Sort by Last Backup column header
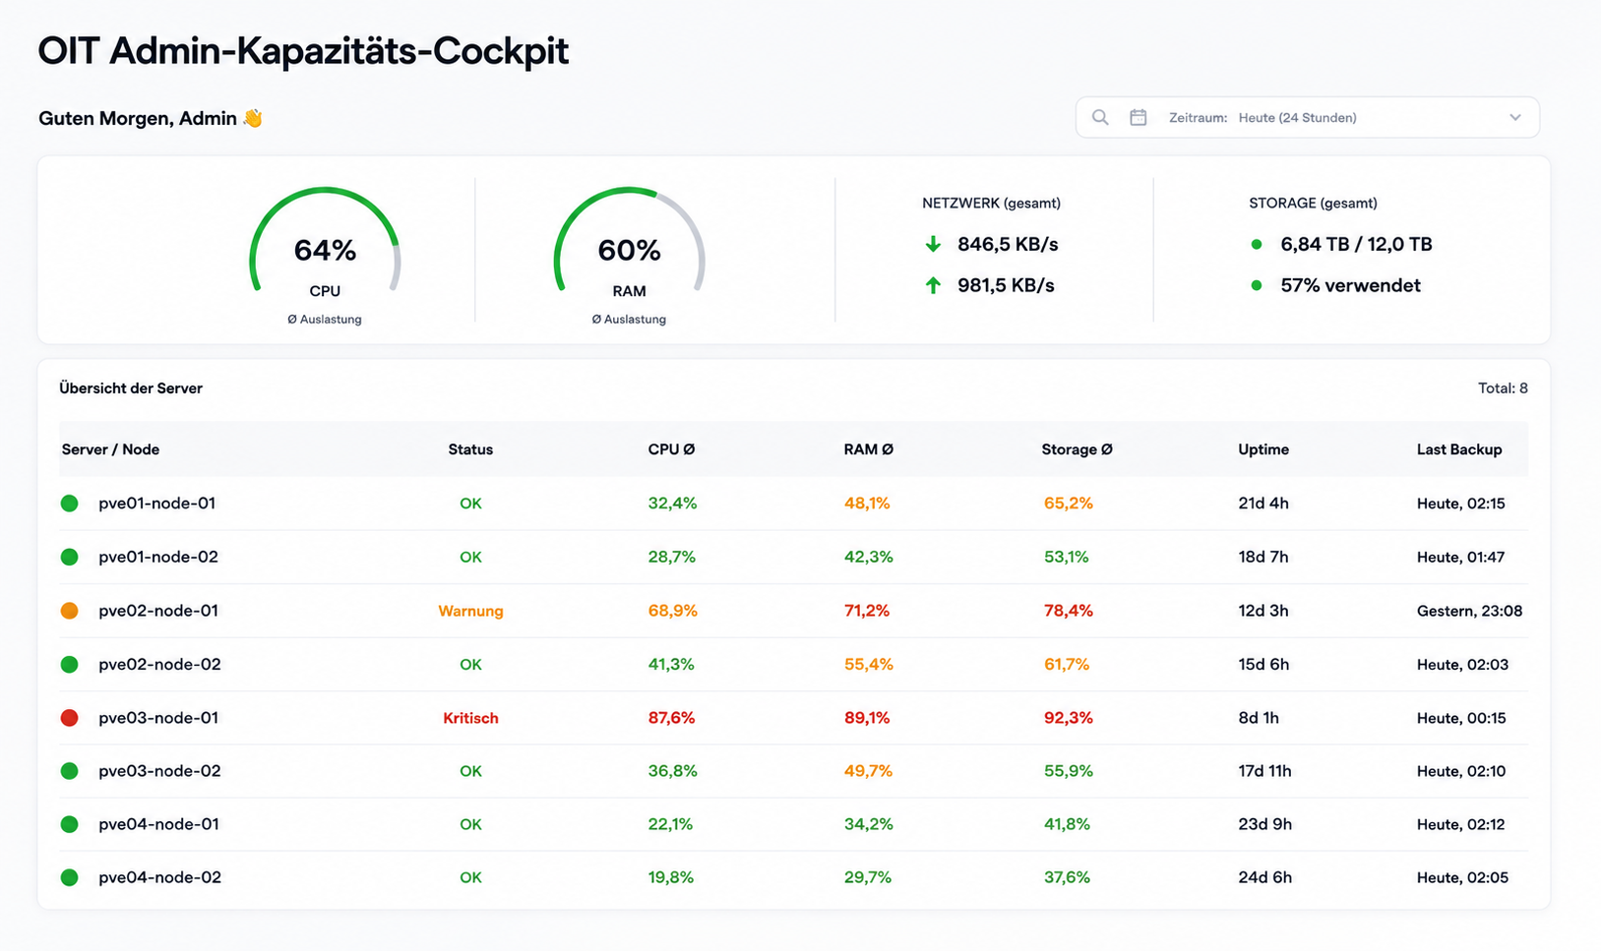 pyautogui.click(x=1459, y=449)
